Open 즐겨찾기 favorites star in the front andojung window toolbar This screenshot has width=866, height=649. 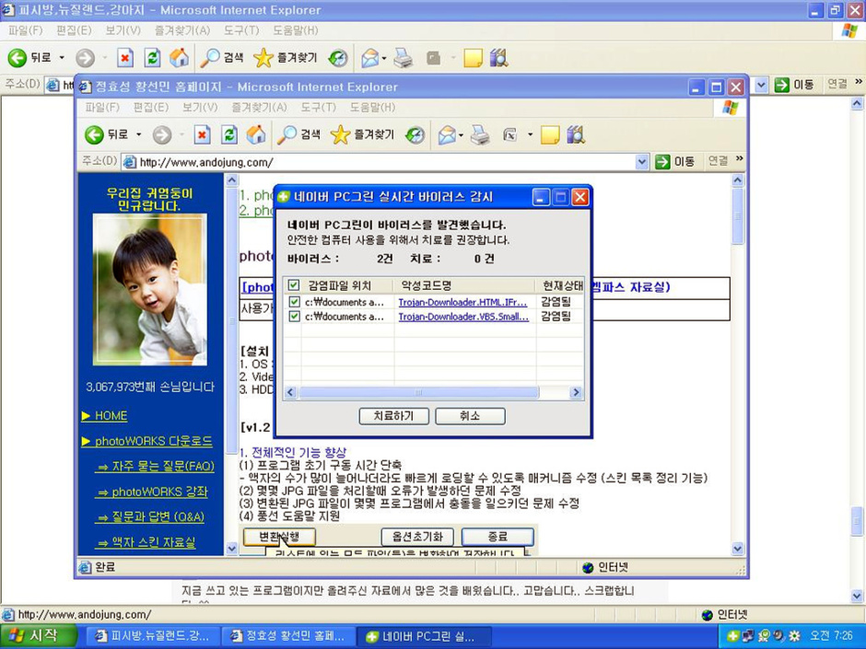362,134
